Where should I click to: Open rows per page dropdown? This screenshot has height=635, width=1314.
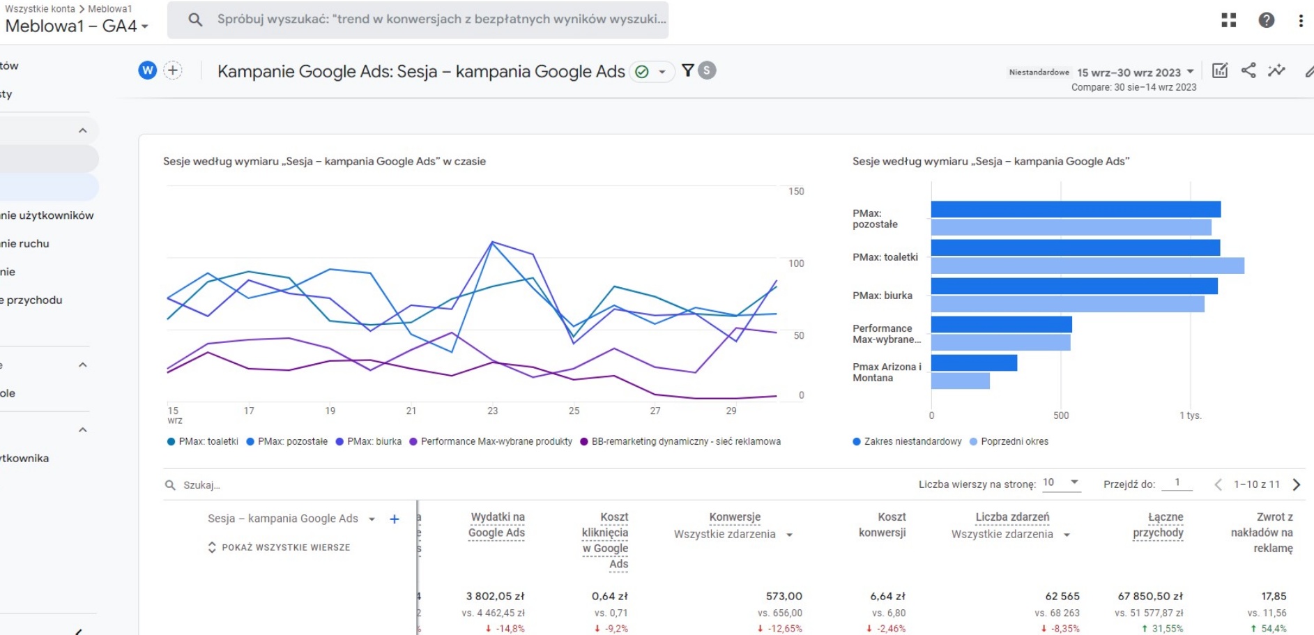[1061, 483]
